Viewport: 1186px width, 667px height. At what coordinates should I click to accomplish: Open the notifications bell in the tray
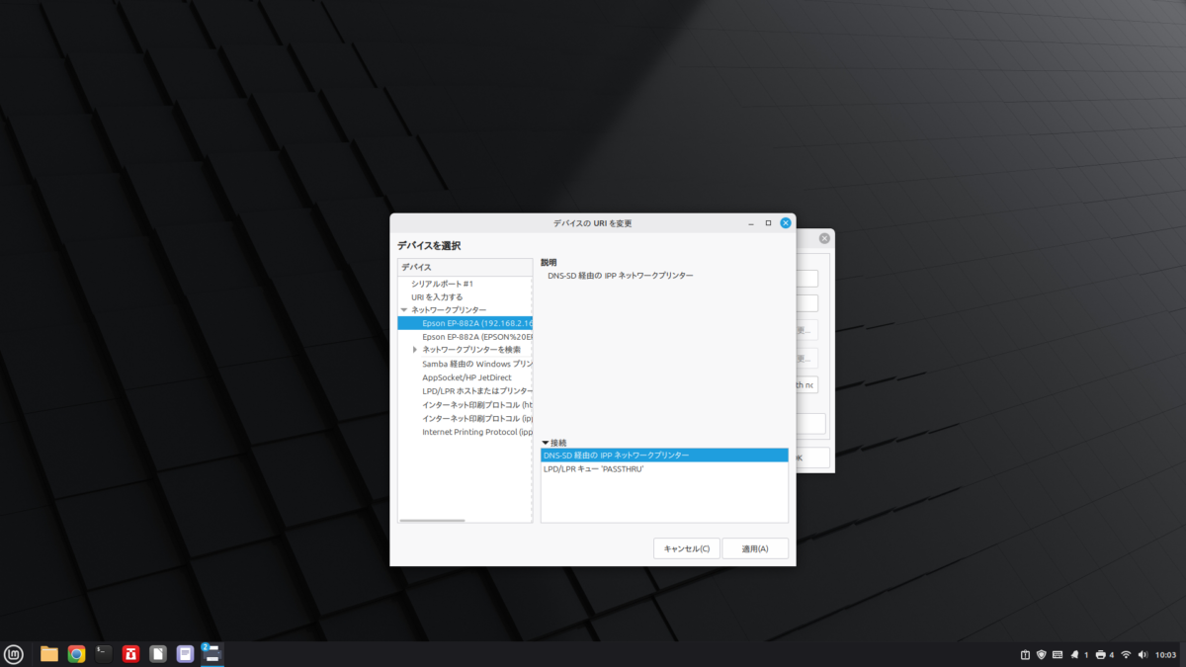coord(1074,655)
